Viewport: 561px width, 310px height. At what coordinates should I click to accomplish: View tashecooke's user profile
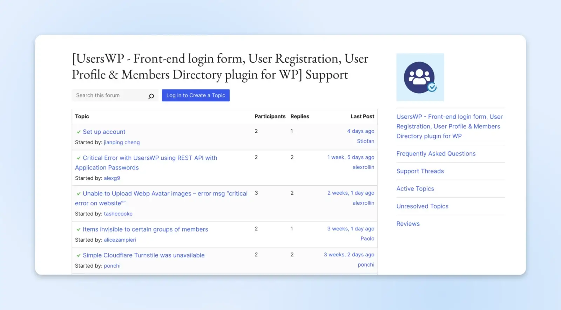tap(118, 214)
